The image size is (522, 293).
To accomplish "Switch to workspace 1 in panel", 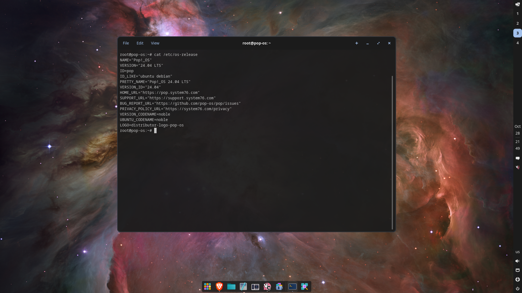I will tap(517, 14).
